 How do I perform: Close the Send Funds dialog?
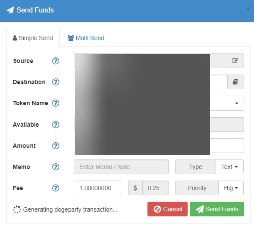248,9
